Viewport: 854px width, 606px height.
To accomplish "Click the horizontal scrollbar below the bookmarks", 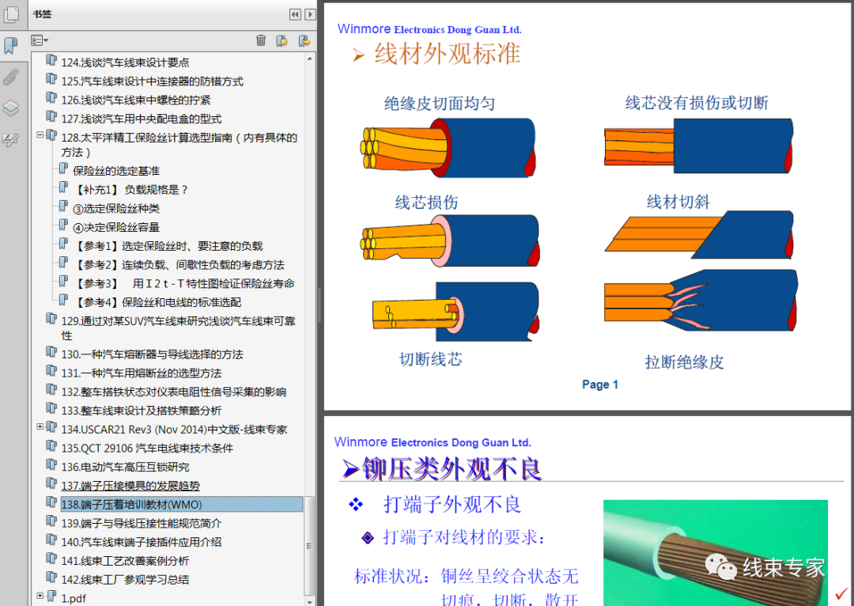I will point(158,603).
